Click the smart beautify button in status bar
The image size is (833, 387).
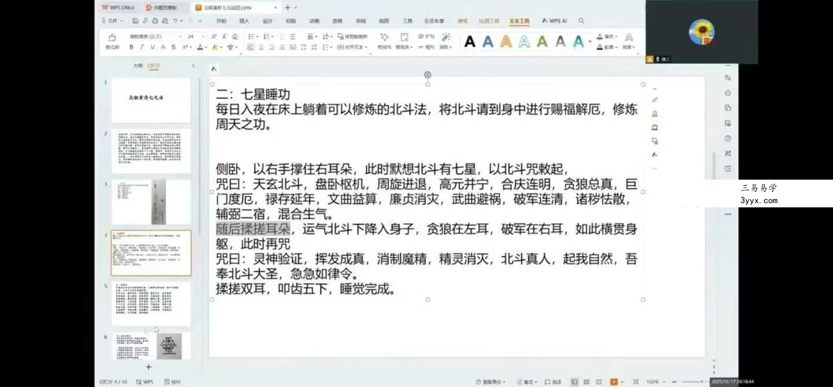(x=490, y=382)
